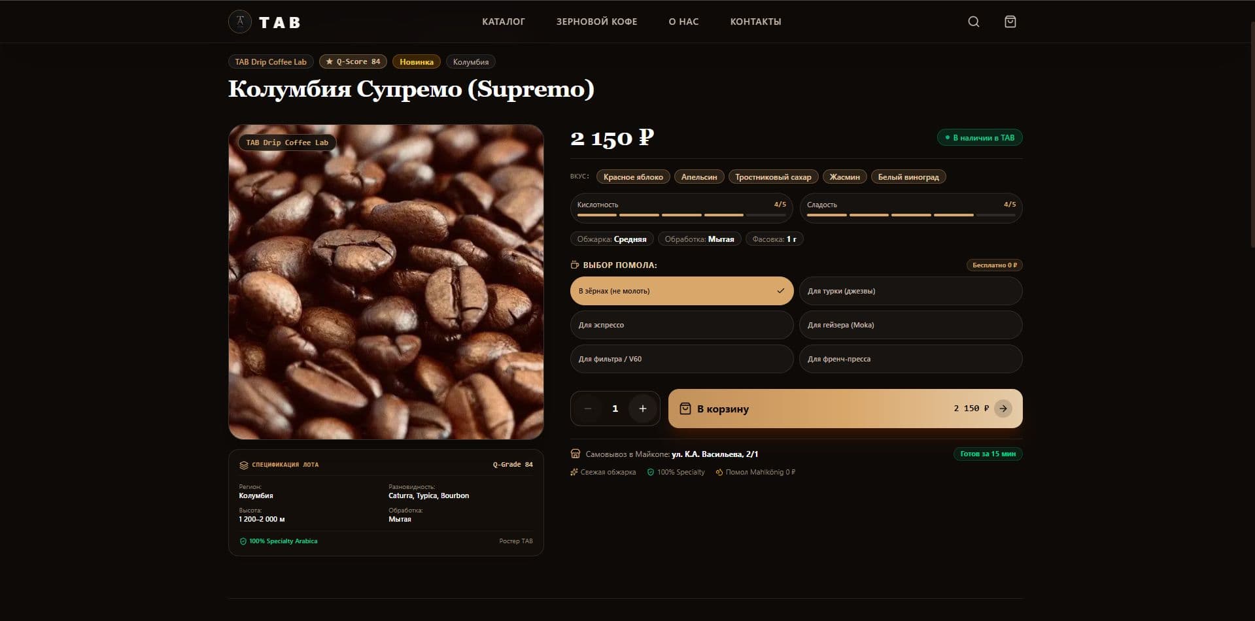Select grind for Turkish pot Для турки (джезвы)
Screen dimensions: 1255x621
tap(911, 291)
